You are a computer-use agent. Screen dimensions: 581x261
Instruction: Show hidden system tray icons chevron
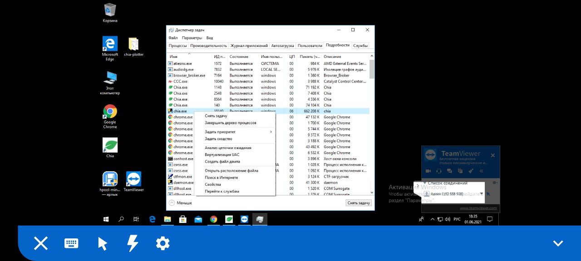click(x=433, y=219)
